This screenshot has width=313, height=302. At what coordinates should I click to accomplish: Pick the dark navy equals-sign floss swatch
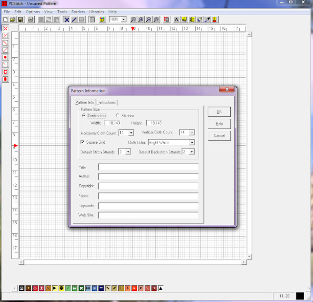[x=101, y=288]
